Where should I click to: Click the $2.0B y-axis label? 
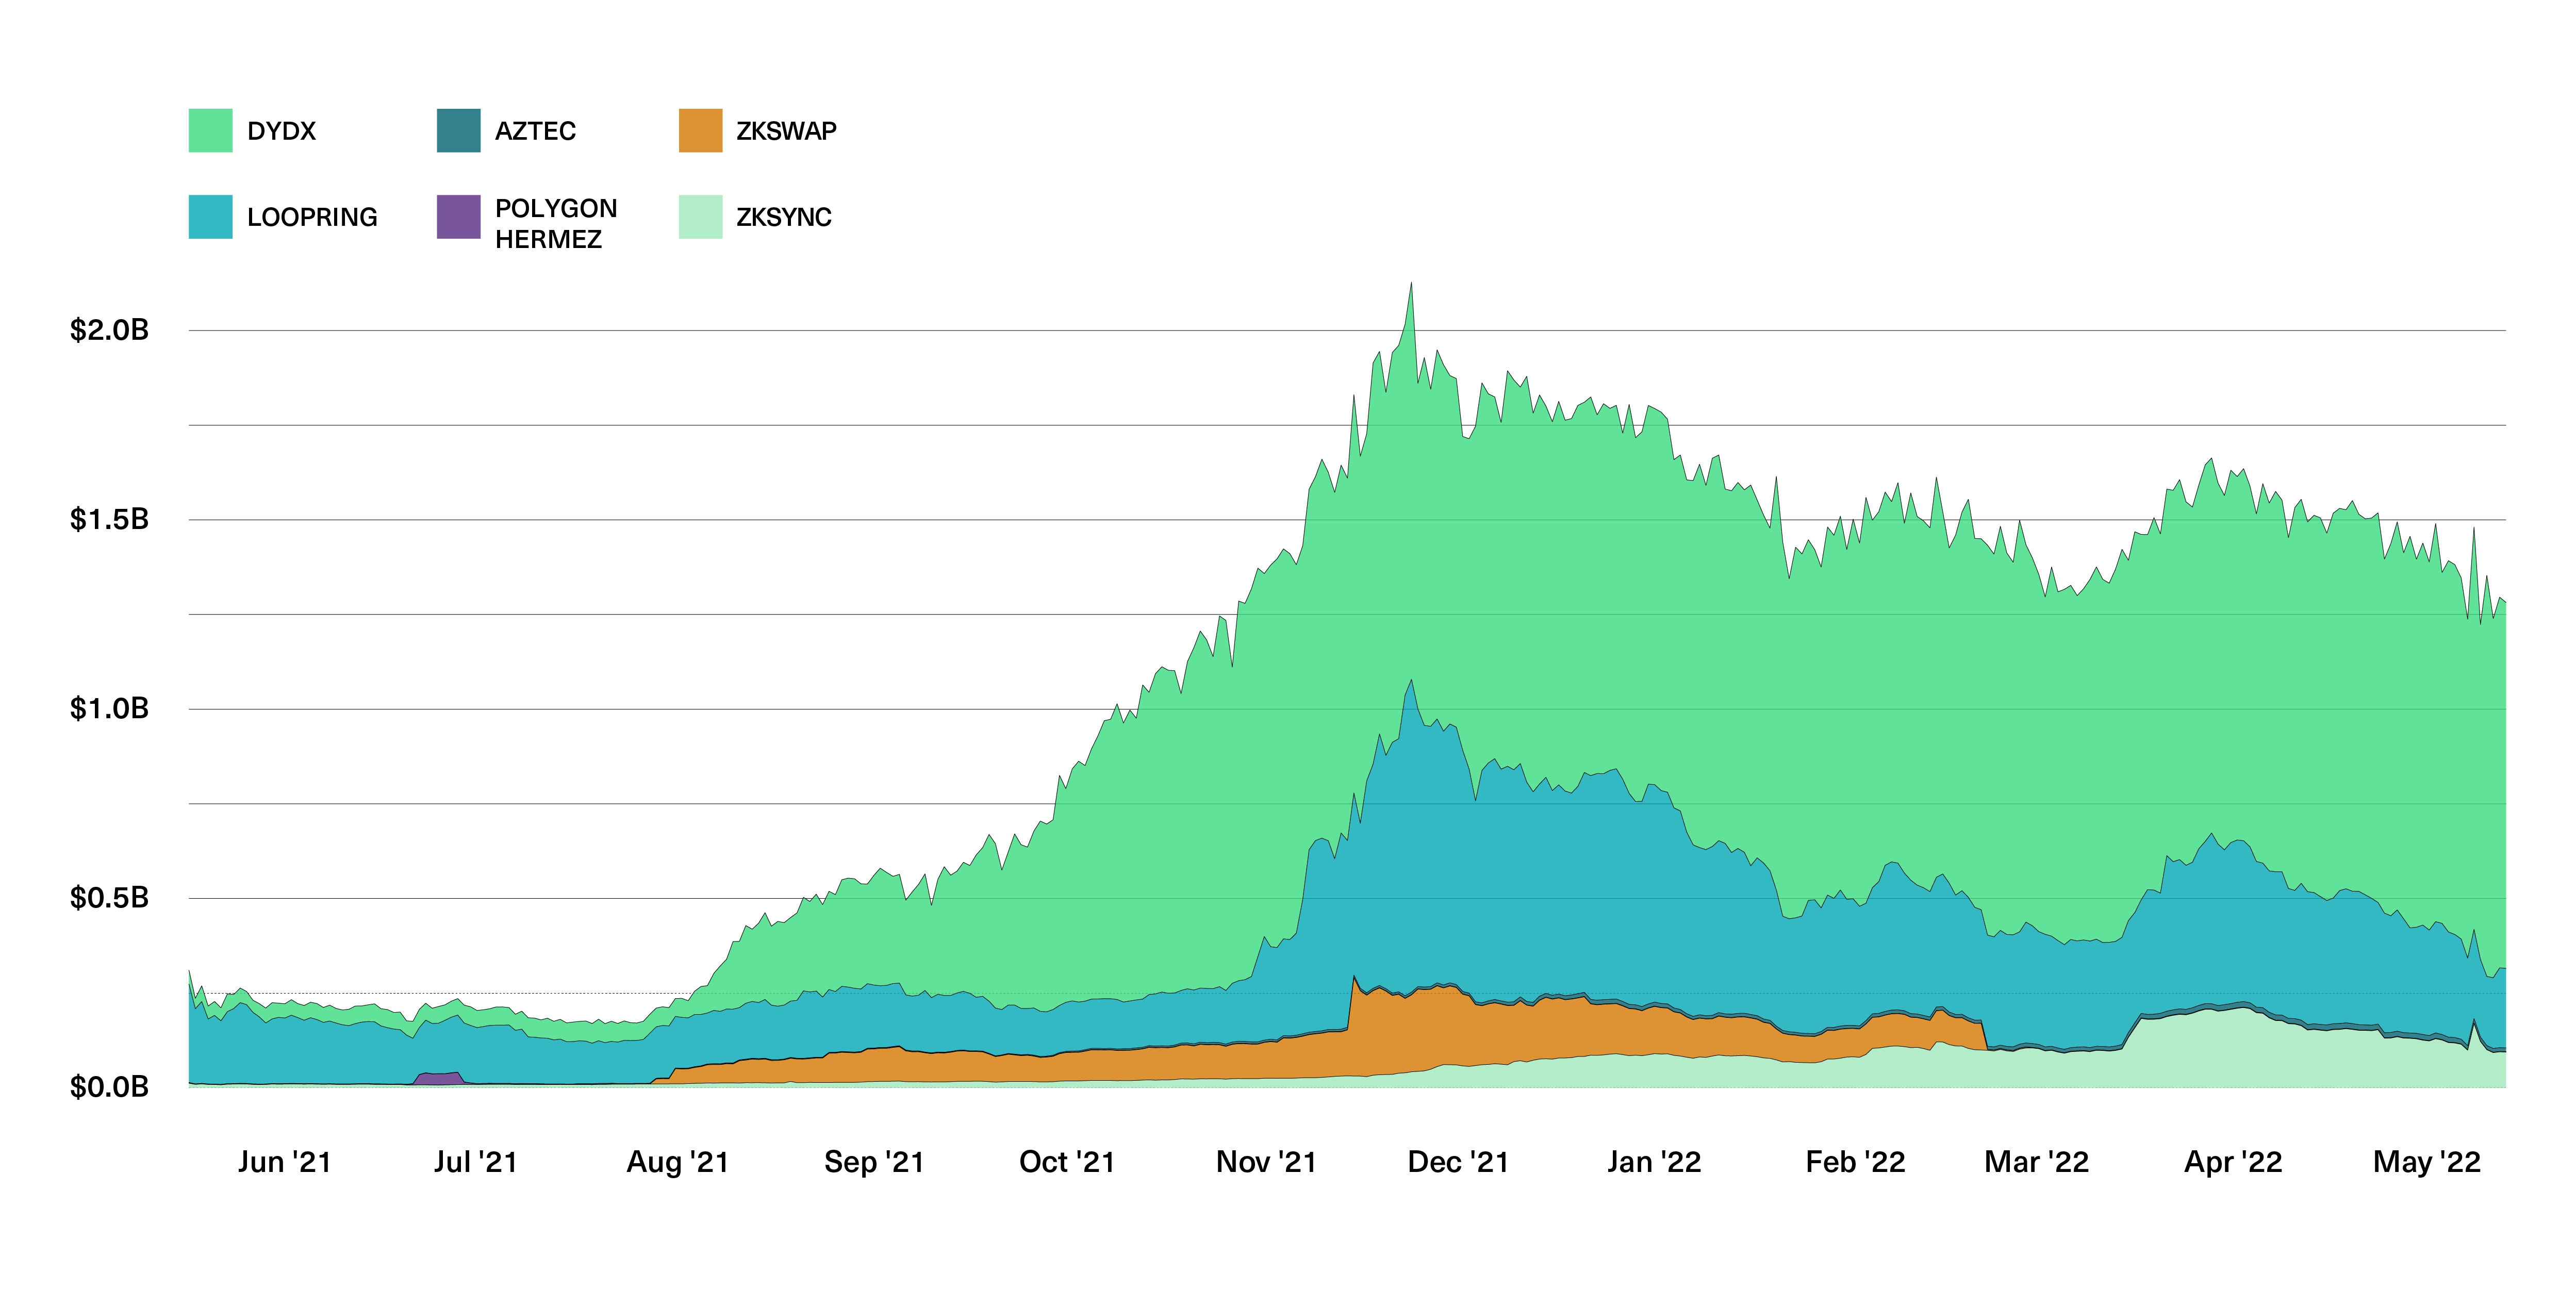click(109, 330)
